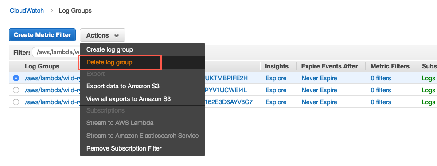Open Explore link for first log group
This screenshot has height=166, width=437.
coord(276,78)
